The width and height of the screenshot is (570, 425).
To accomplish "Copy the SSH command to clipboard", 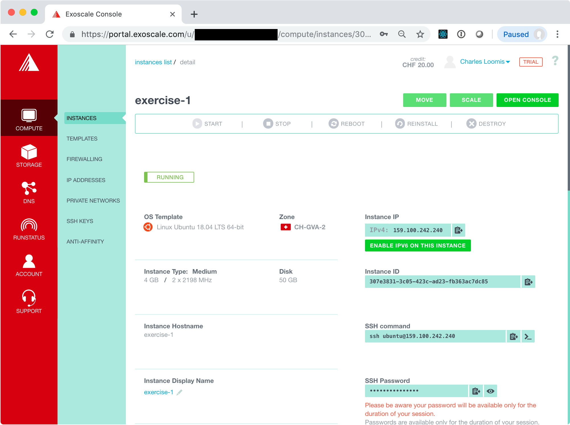I will click(514, 337).
